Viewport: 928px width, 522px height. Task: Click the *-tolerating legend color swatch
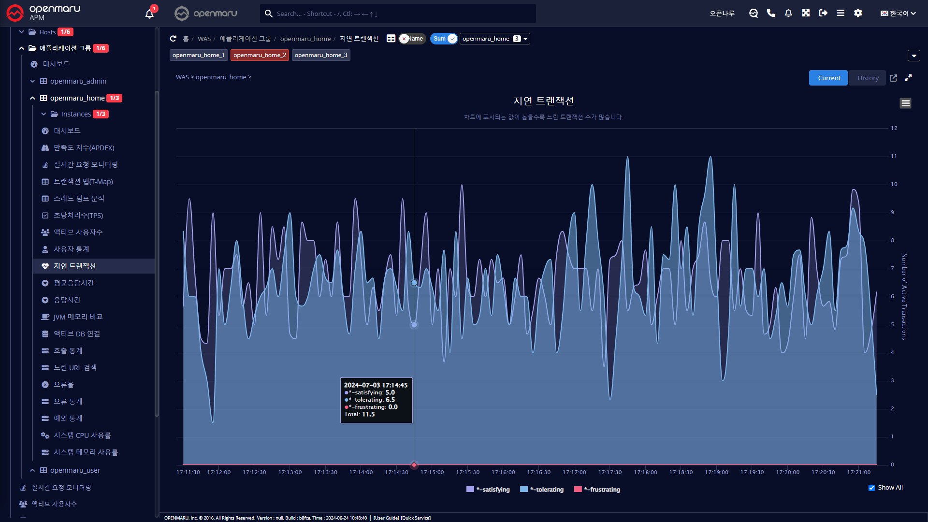coord(523,490)
